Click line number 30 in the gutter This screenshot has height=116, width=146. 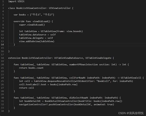pos(2,98)
